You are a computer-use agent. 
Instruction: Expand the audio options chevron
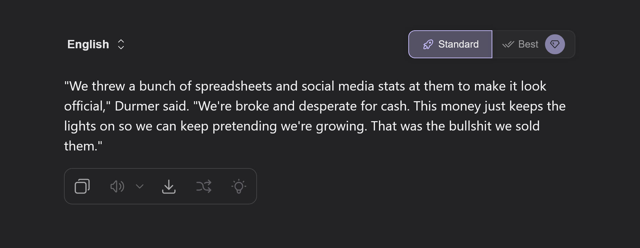[x=140, y=186]
